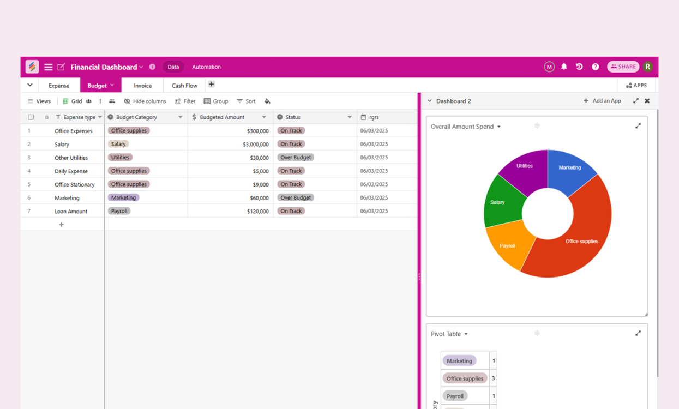
Task: Toggle Hide columns option
Action: click(145, 101)
